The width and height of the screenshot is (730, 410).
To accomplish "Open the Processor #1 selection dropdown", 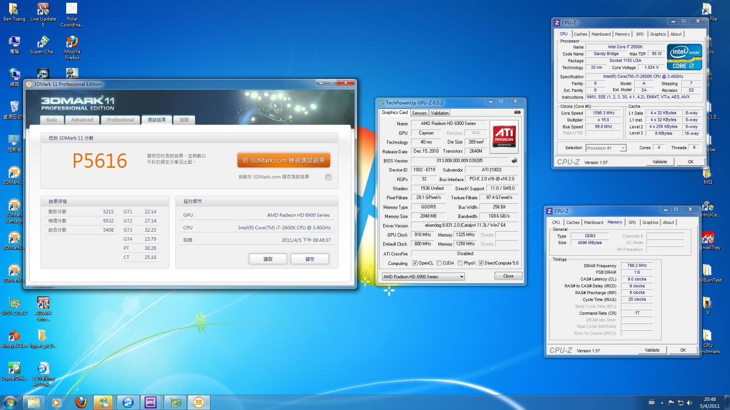I will point(606,148).
